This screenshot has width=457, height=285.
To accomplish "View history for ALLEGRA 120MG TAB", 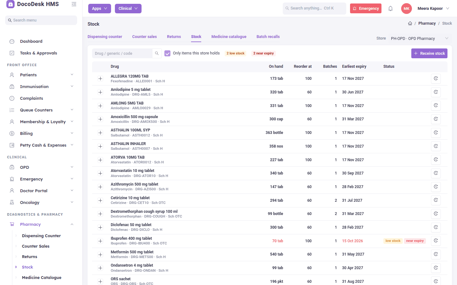I will coord(436,79).
